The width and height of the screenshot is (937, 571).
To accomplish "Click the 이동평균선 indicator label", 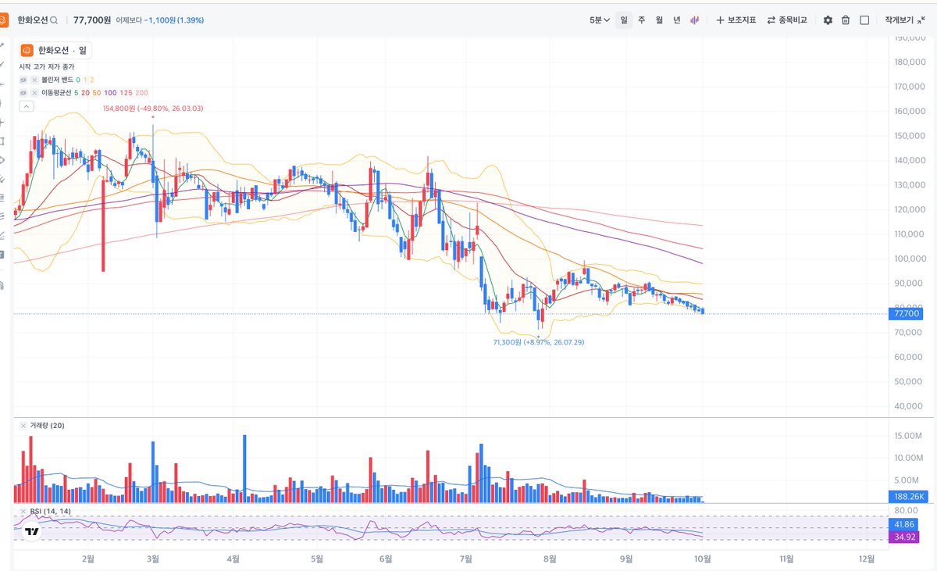I will pyautogui.click(x=56, y=92).
